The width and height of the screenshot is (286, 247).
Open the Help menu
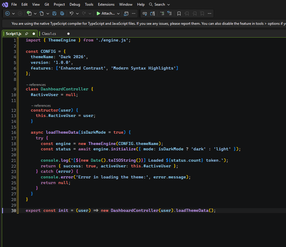[x=141, y=4]
